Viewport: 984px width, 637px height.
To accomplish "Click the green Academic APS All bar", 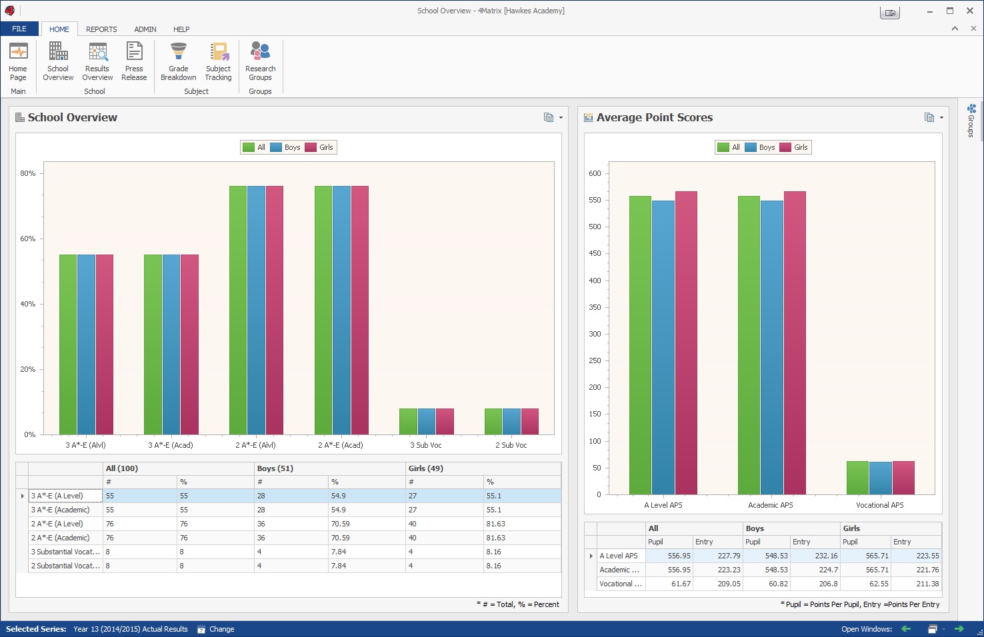I will click(749, 345).
